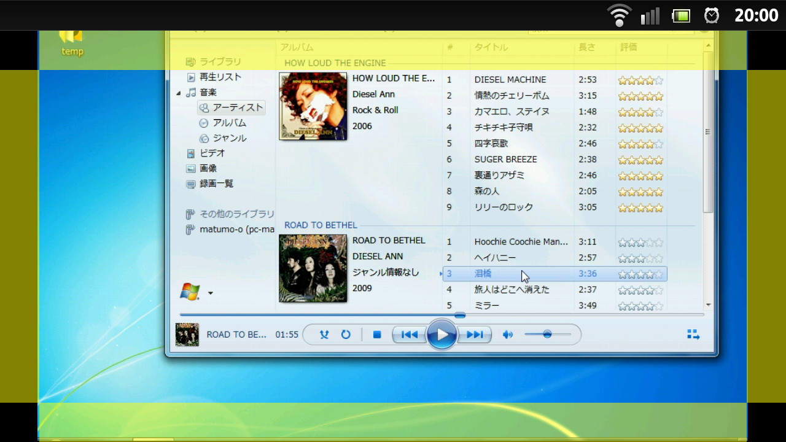This screenshot has width=786, height=442.
Task: Sort by the タイトル column header
Action: coord(491,47)
